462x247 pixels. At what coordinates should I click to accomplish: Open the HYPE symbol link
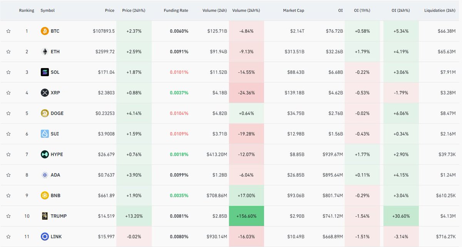coord(57,155)
